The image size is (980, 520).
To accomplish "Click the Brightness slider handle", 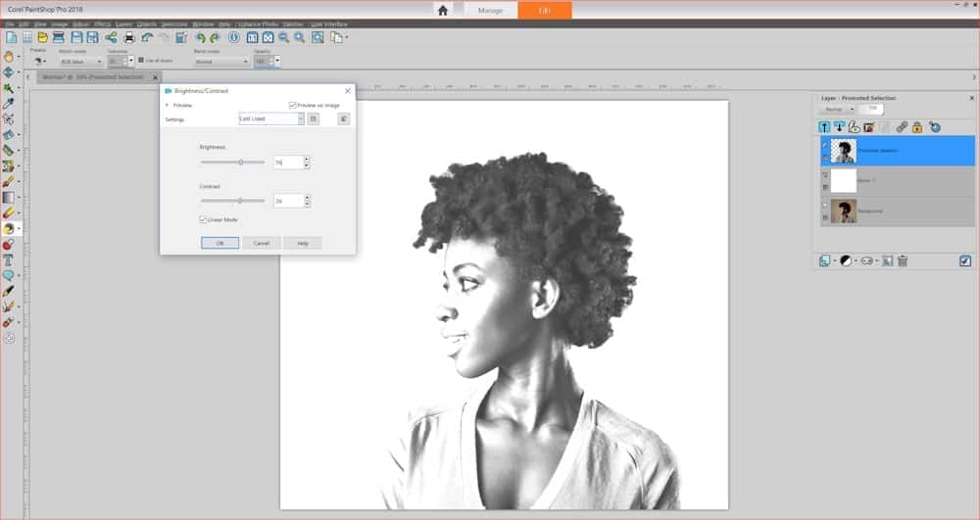I will (241, 163).
